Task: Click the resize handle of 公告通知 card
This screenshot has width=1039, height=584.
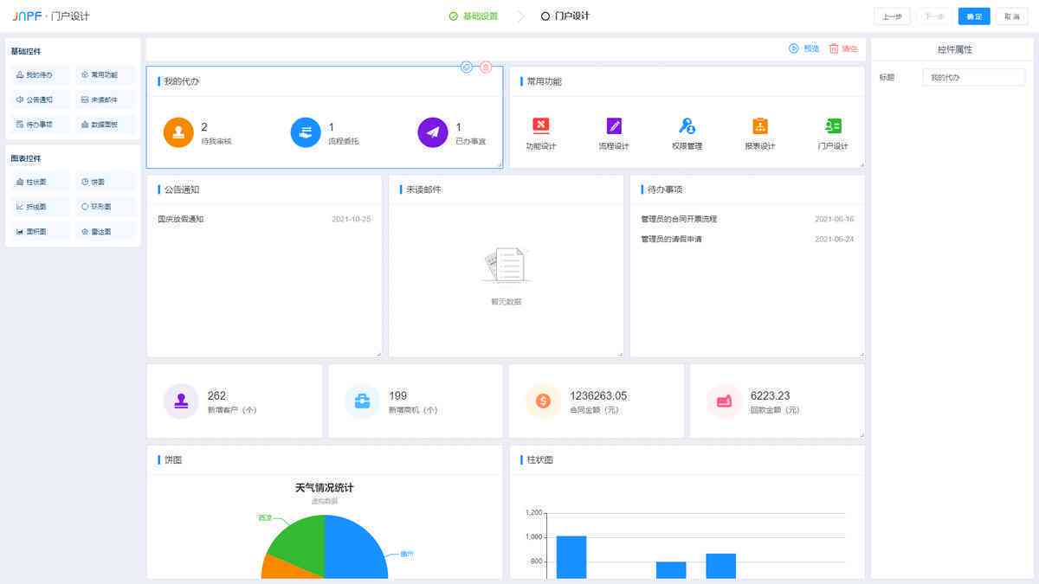Action: coord(378,353)
